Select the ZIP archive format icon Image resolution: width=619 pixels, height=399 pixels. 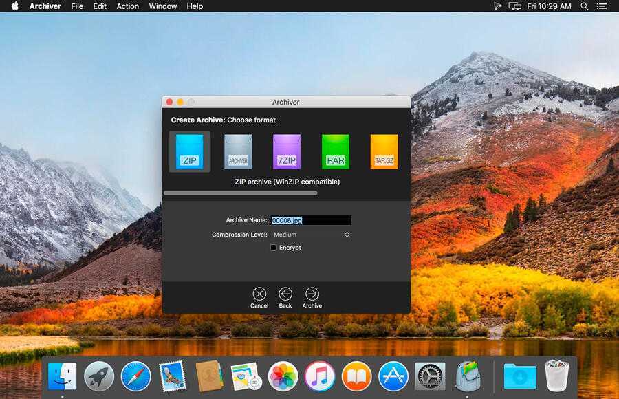click(x=189, y=152)
